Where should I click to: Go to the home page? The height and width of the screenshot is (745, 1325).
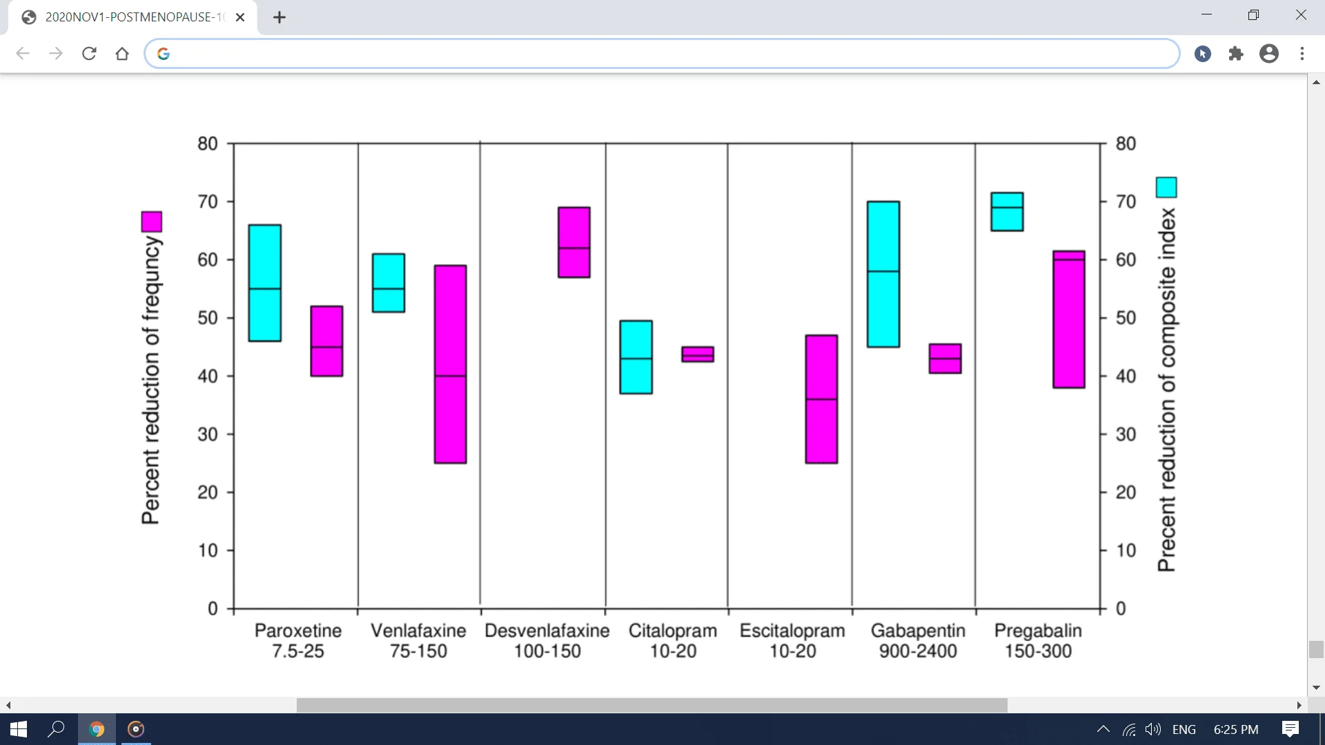tap(122, 54)
